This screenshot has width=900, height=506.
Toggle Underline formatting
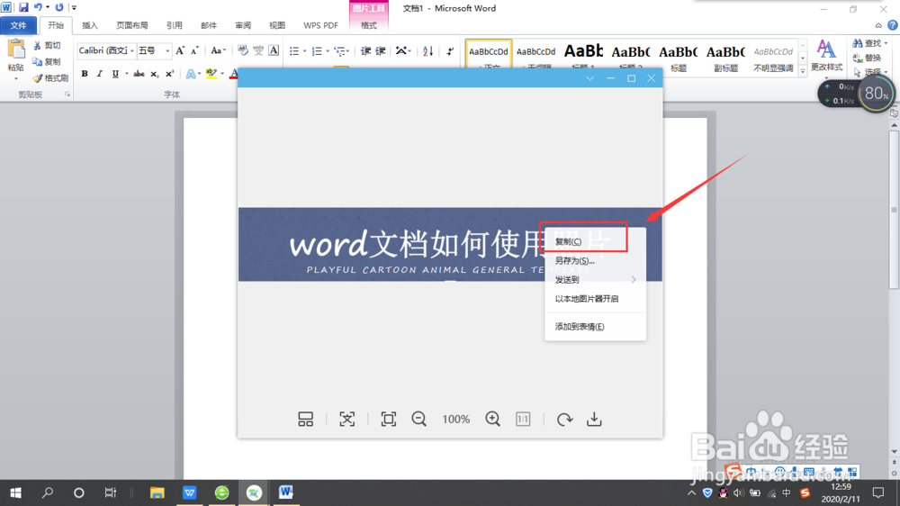(x=115, y=74)
